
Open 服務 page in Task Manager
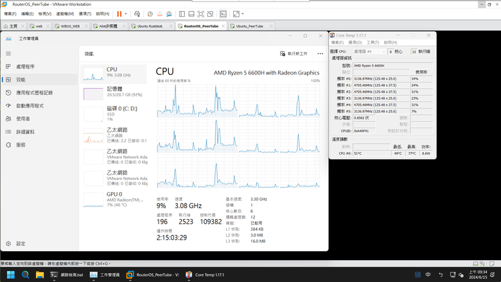[39, 145]
